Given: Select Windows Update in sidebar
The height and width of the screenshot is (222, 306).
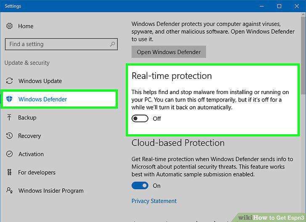Looking at the screenshot, I should point(40,81).
